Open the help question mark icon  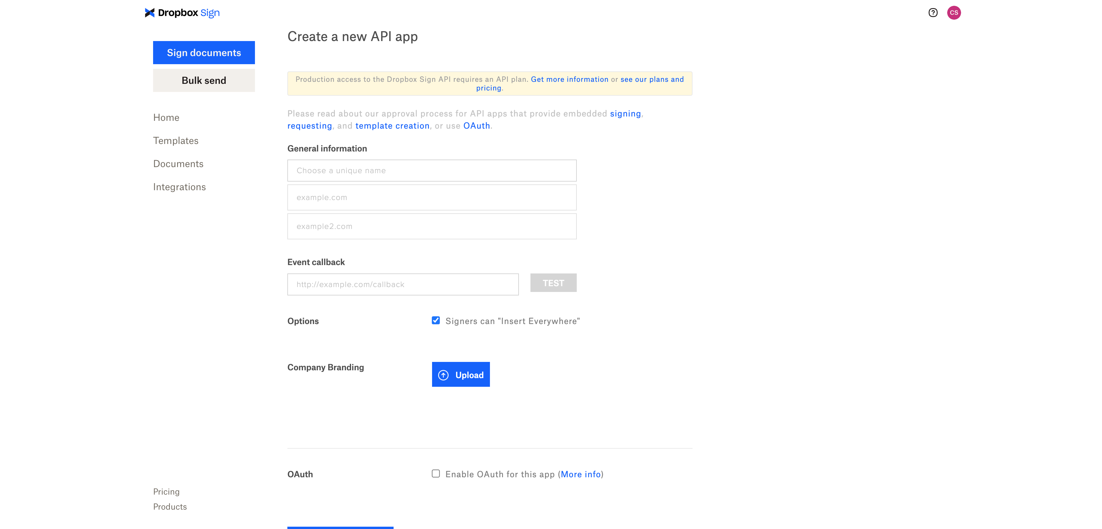[933, 13]
